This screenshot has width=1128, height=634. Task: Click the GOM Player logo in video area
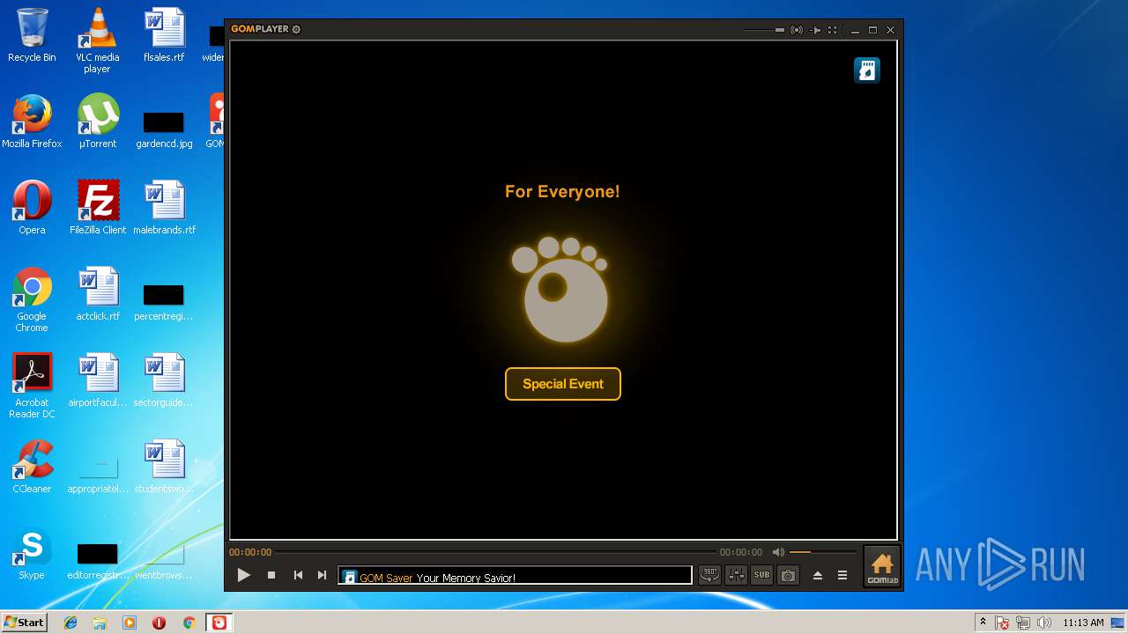pyautogui.click(x=560, y=289)
